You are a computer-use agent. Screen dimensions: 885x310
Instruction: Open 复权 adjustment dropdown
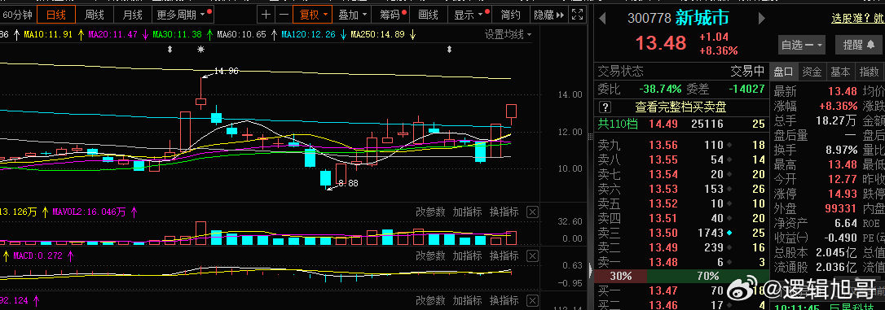[x=313, y=15]
